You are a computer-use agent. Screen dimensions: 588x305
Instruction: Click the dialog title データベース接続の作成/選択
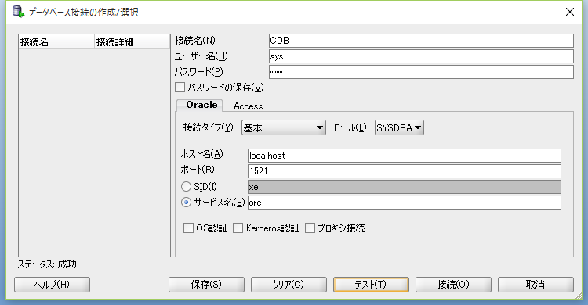coord(84,12)
